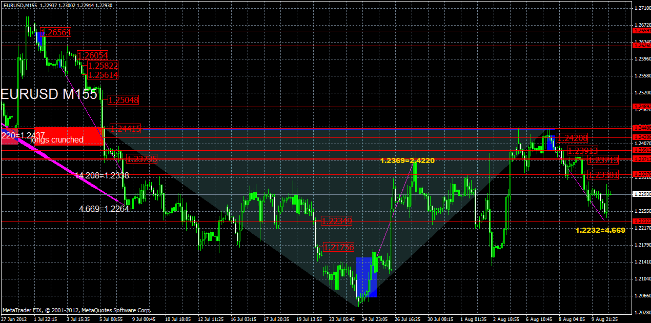
Task: Select the '14.208=1.2338' text annotation
Action: click(x=101, y=175)
